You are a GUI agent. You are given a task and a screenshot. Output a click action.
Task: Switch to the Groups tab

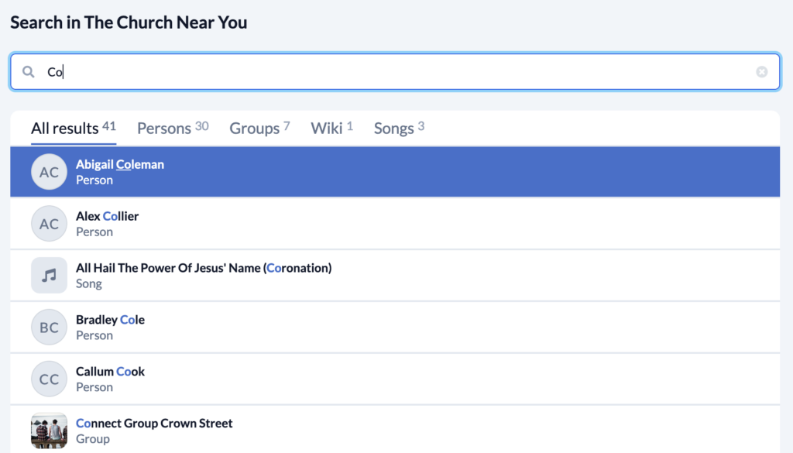(259, 129)
